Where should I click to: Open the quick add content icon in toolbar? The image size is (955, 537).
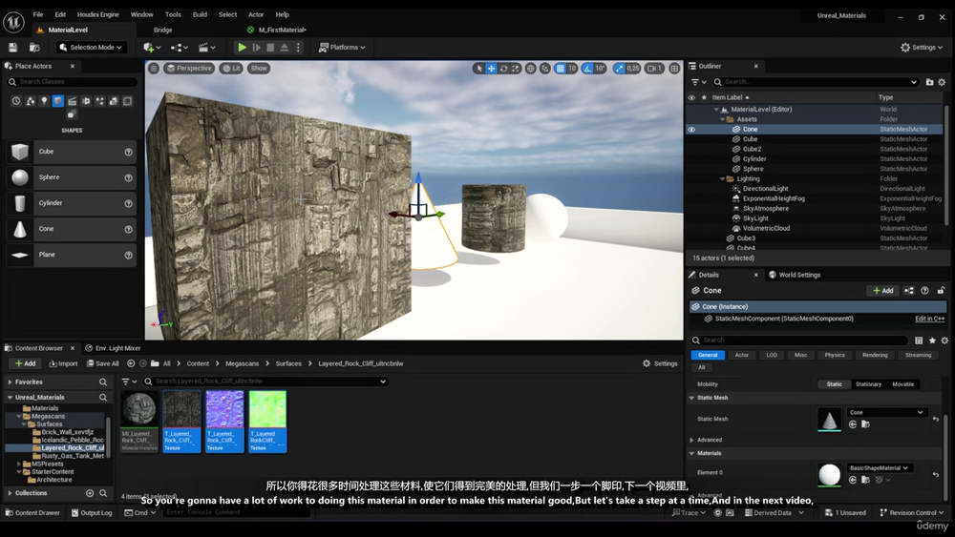[152, 47]
